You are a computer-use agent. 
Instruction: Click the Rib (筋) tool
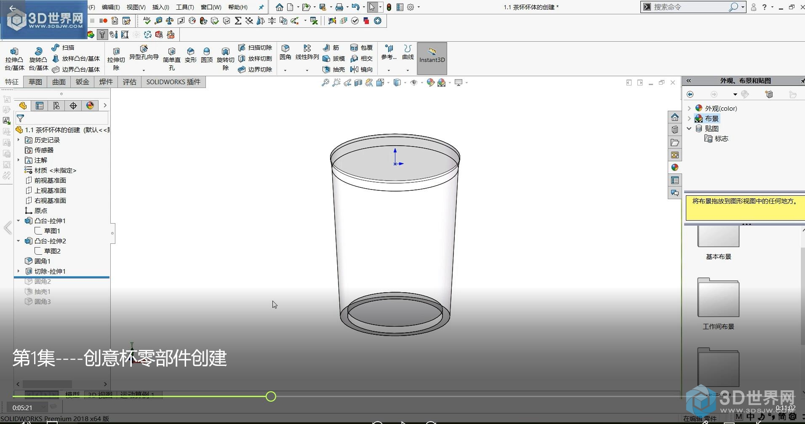pos(331,48)
